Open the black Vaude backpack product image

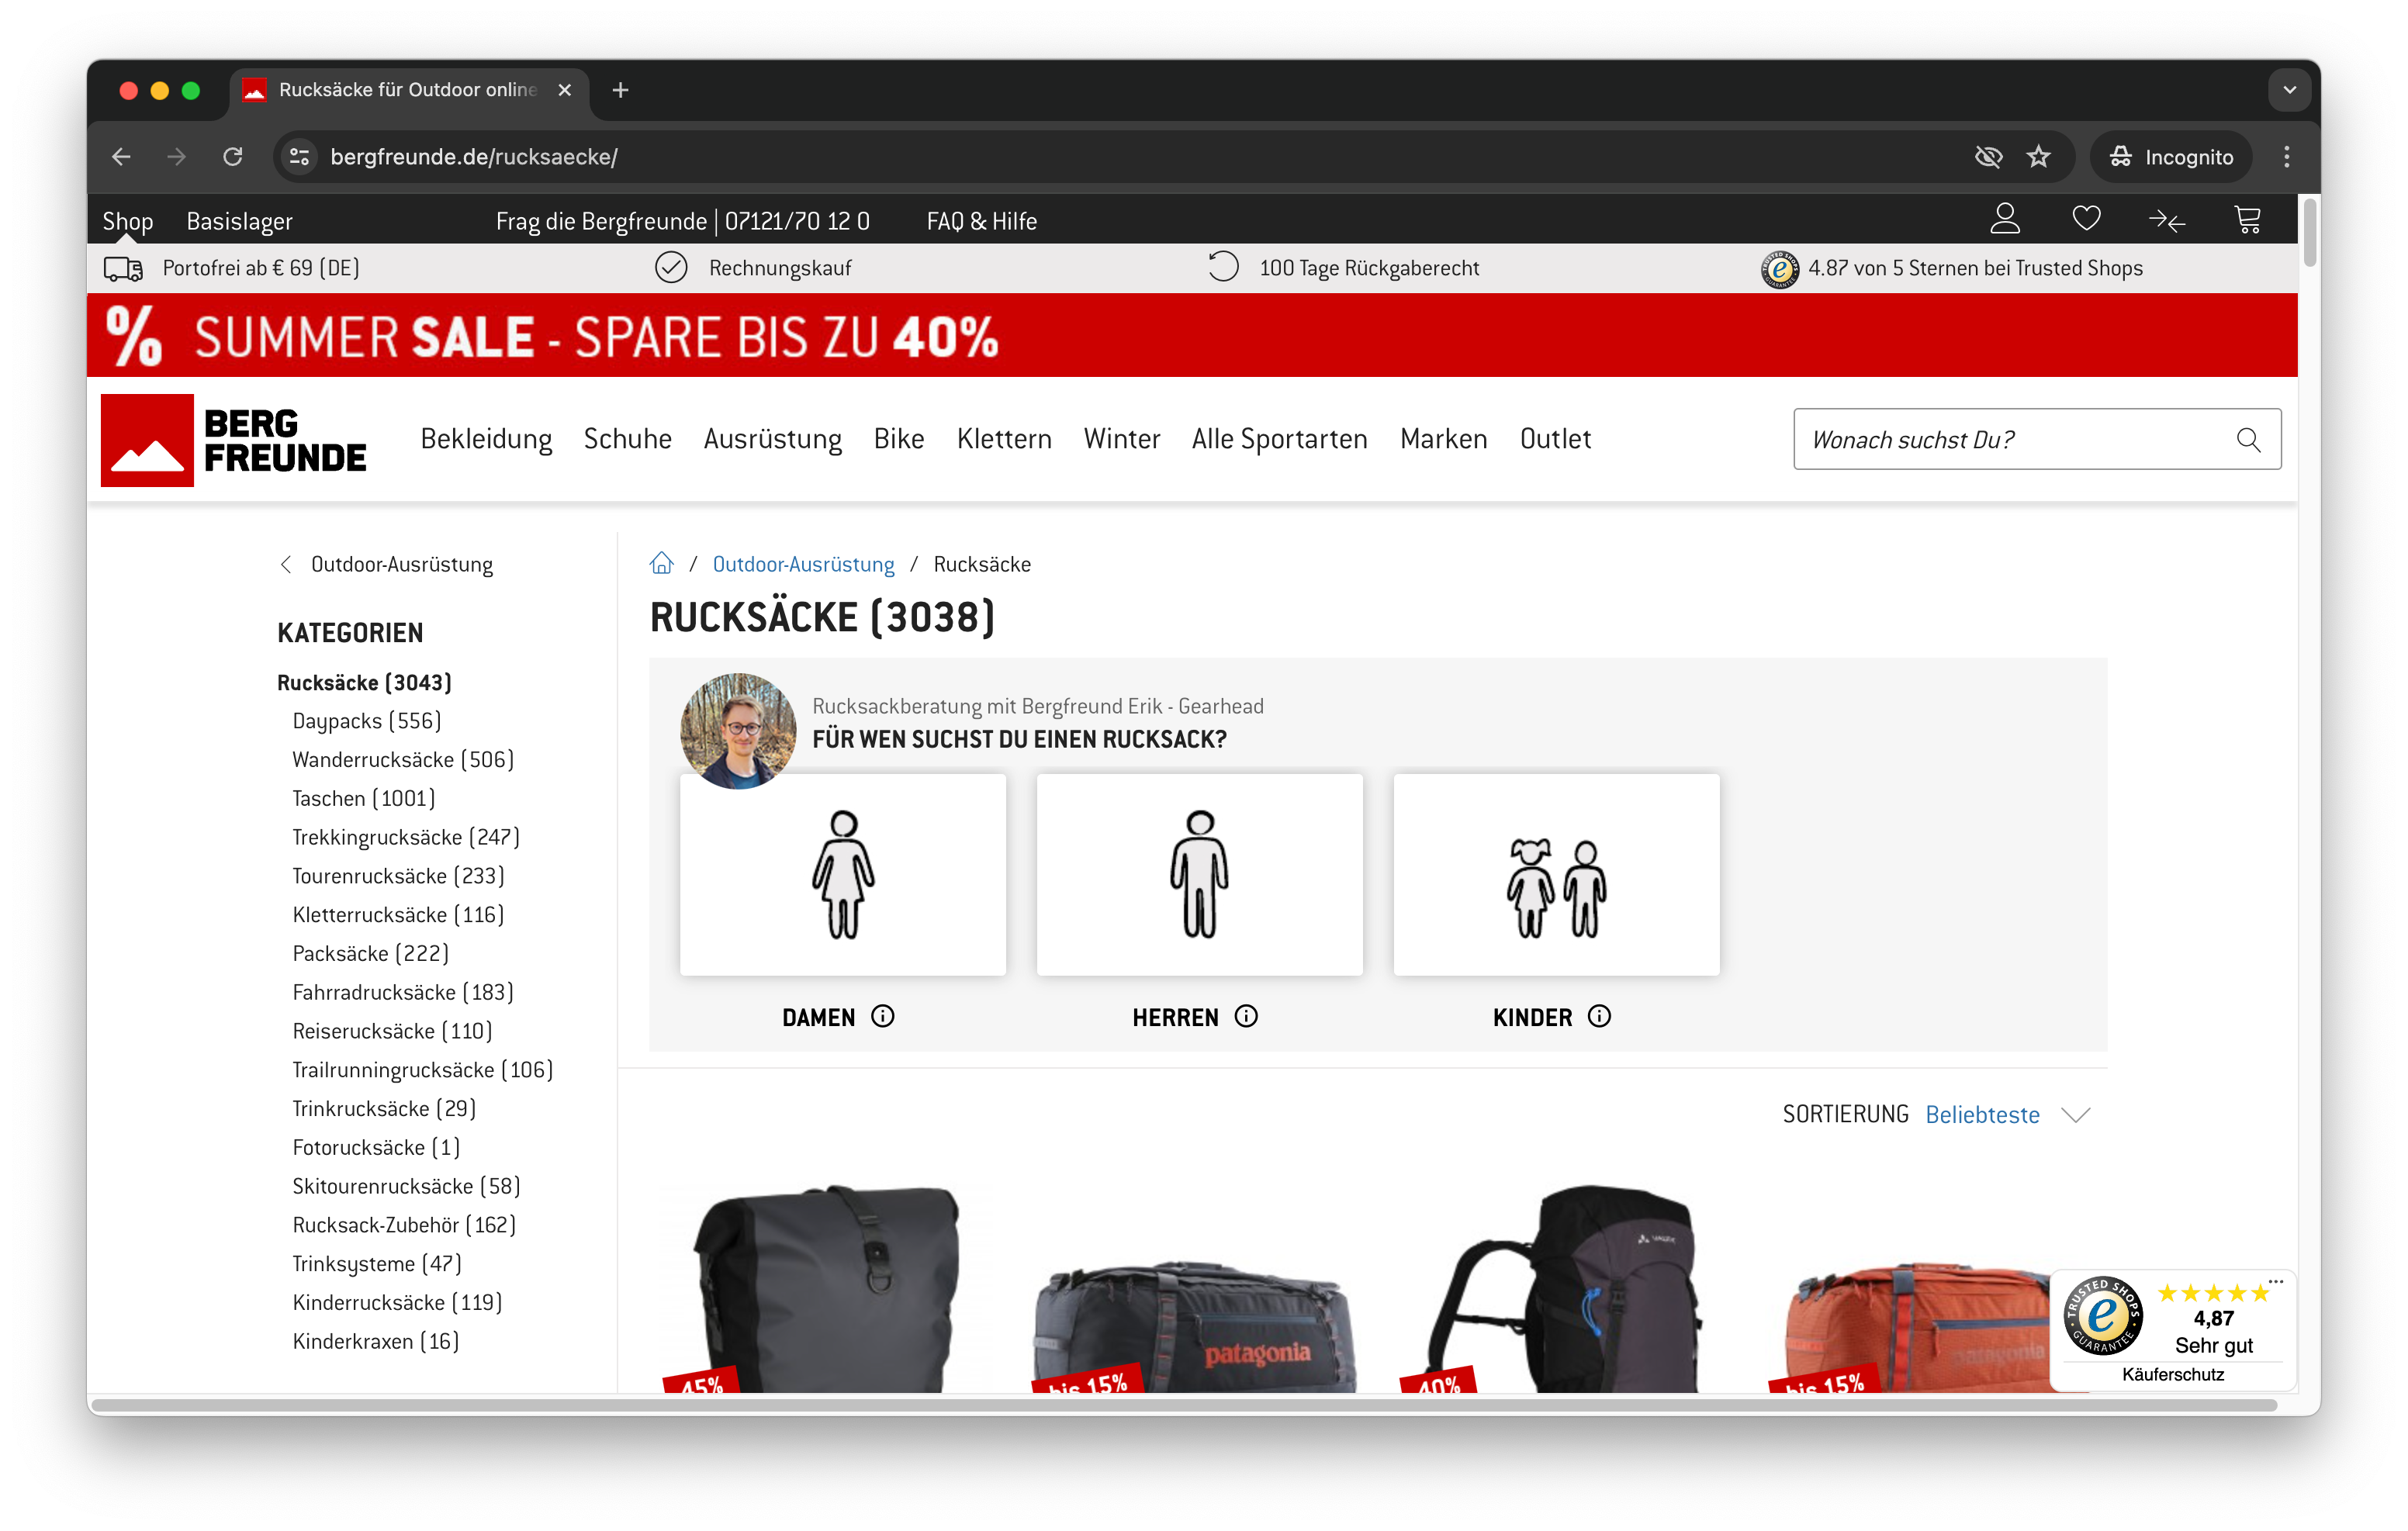click(x=1564, y=1289)
